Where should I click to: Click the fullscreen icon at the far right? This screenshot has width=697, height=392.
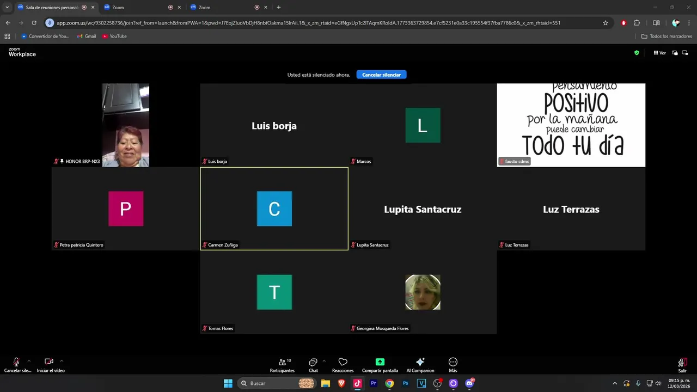coord(686,53)
